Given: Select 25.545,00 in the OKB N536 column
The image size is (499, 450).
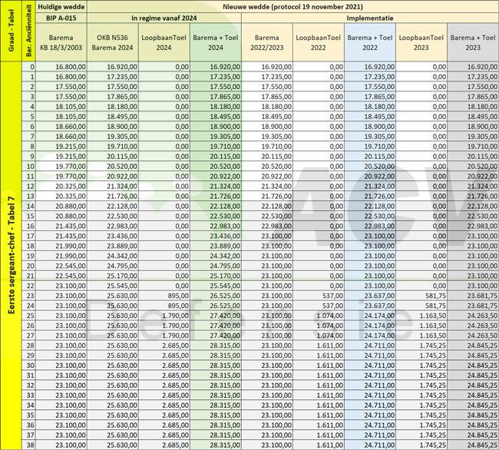Looking at the screenshot, I should point(113,286).
